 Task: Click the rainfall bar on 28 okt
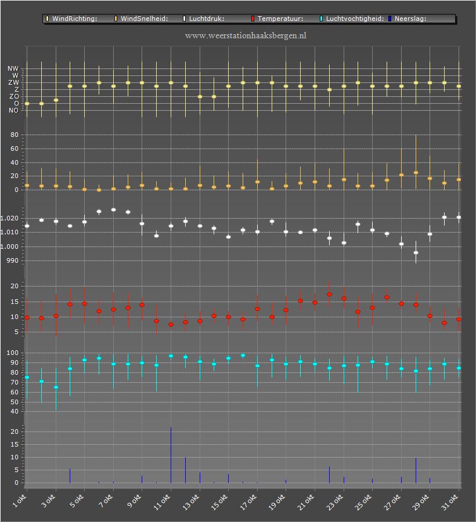tap(416, 470)
